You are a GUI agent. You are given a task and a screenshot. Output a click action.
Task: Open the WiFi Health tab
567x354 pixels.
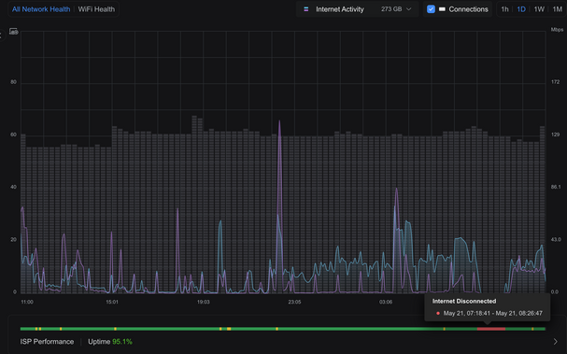(96, 9)
